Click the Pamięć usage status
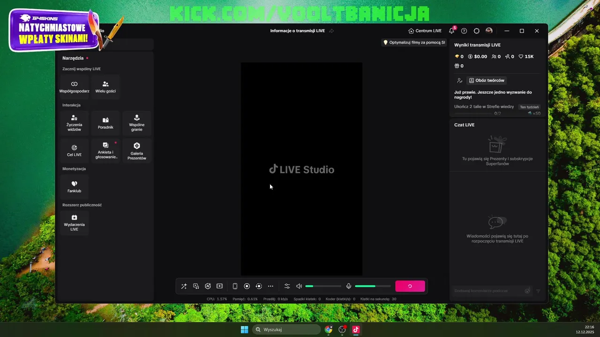The height and width of the screenshot is (337, 600). [x=245, y=299]
